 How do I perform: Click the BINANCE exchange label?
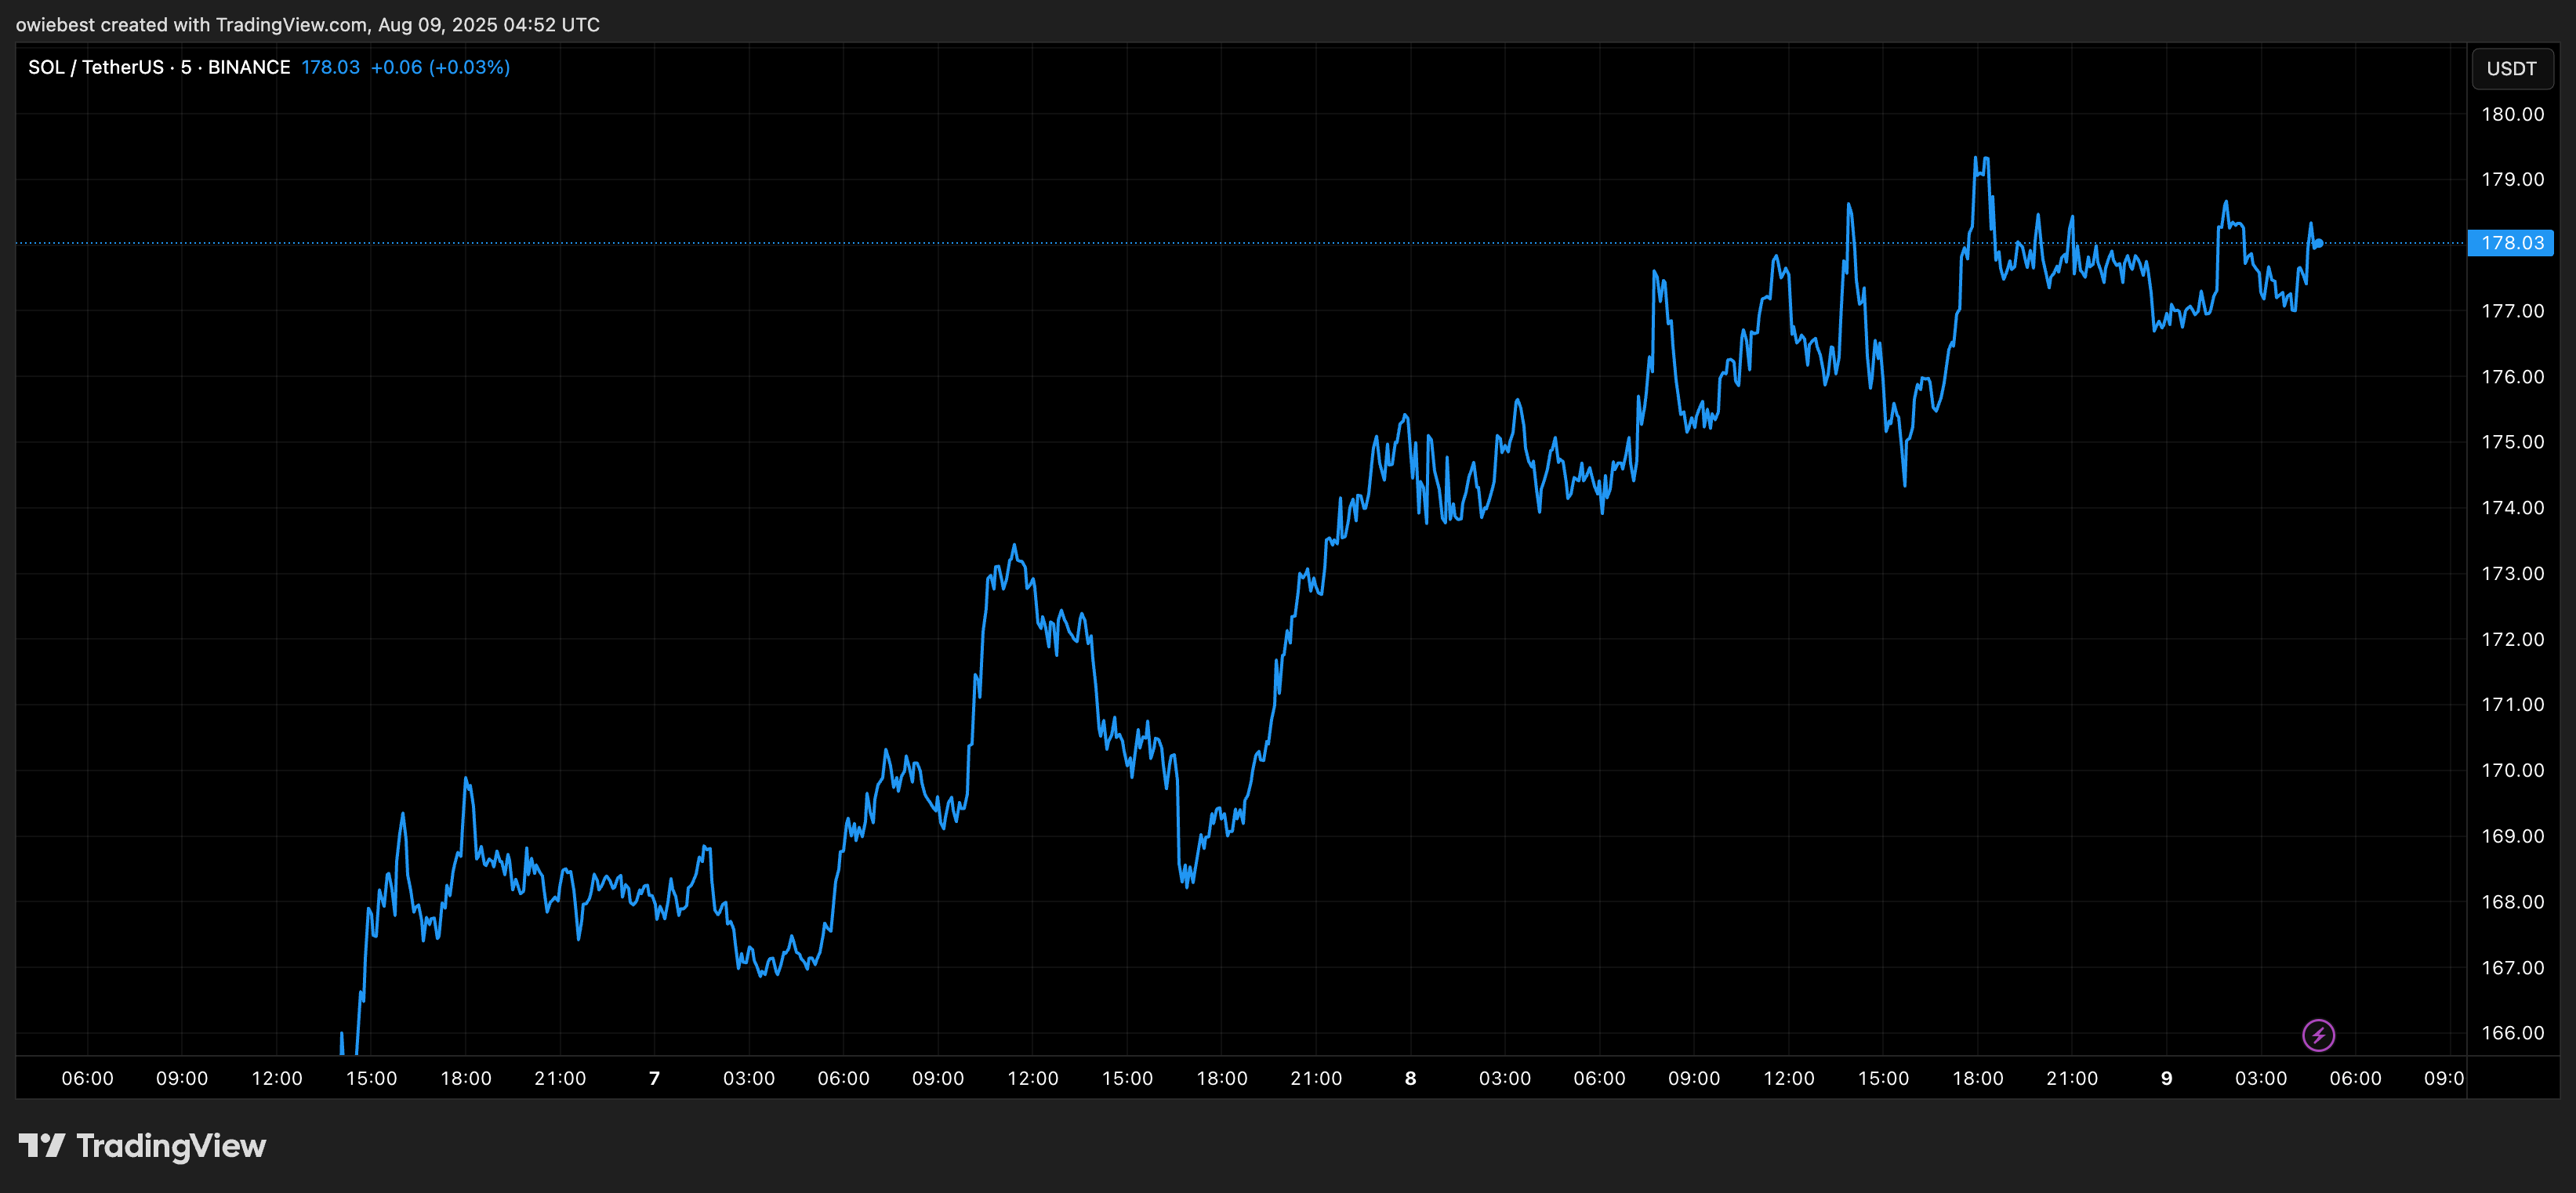(249, 67)
